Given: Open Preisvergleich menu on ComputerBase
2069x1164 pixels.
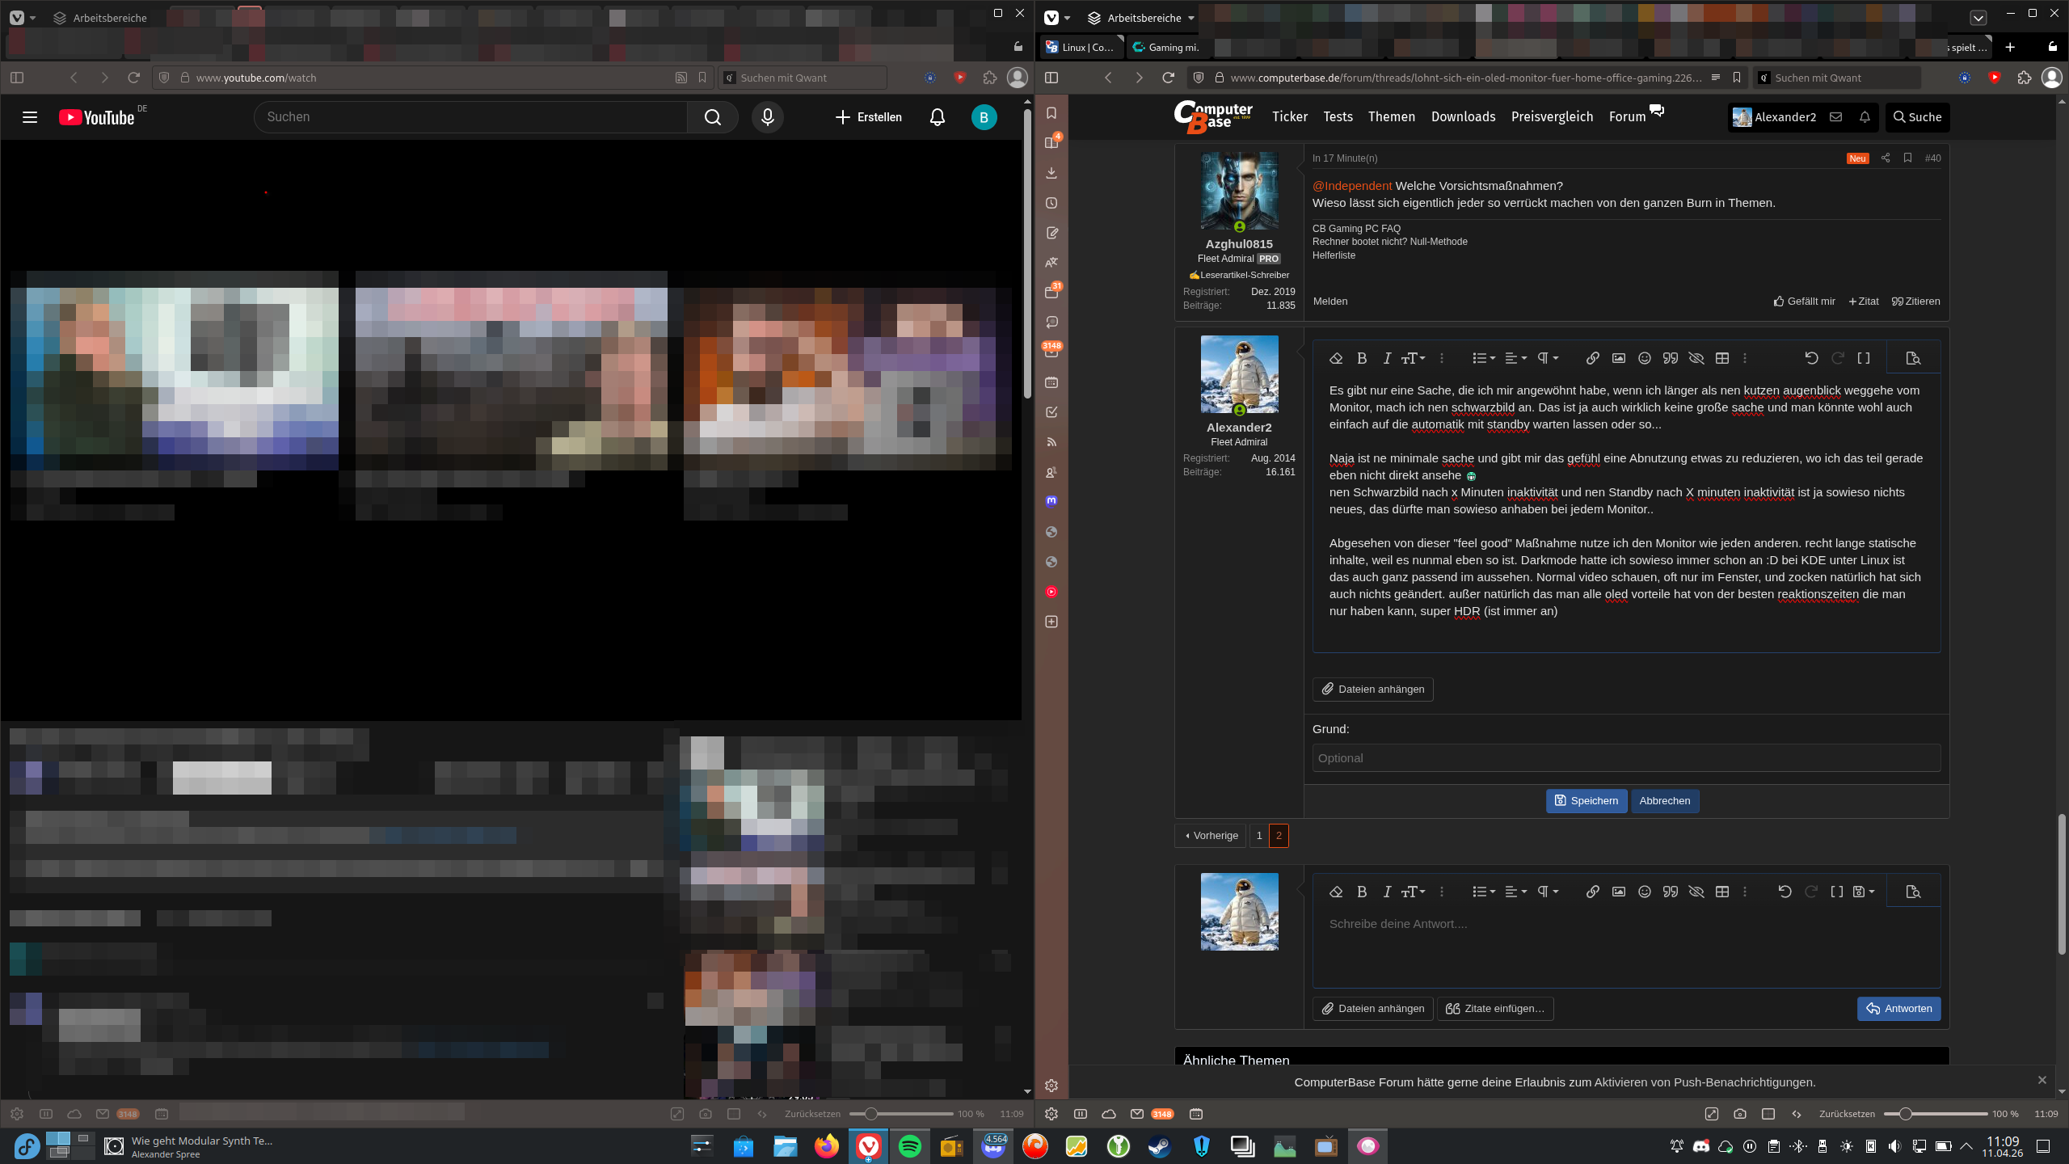Looking at the screenshot, I should 1552,117.
